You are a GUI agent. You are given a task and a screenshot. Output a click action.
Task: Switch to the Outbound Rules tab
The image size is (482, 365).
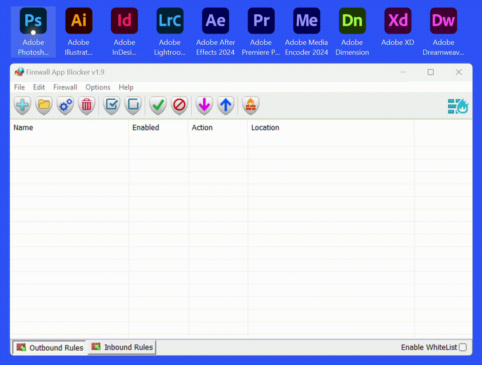pos(50,348)
